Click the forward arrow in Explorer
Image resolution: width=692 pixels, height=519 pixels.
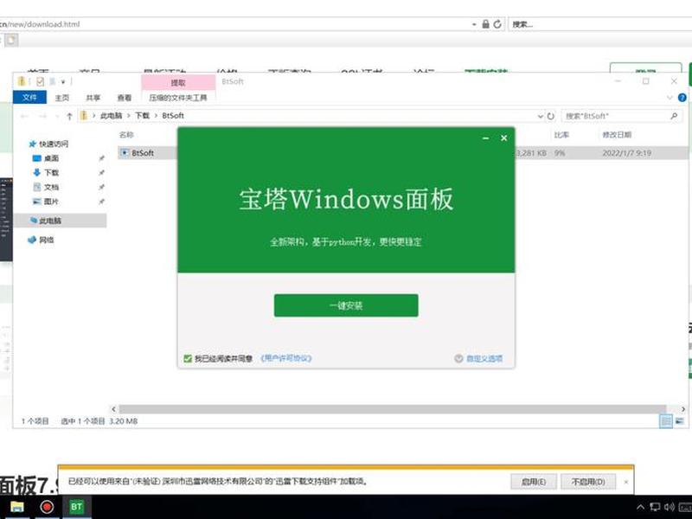[x=42, y=116]
